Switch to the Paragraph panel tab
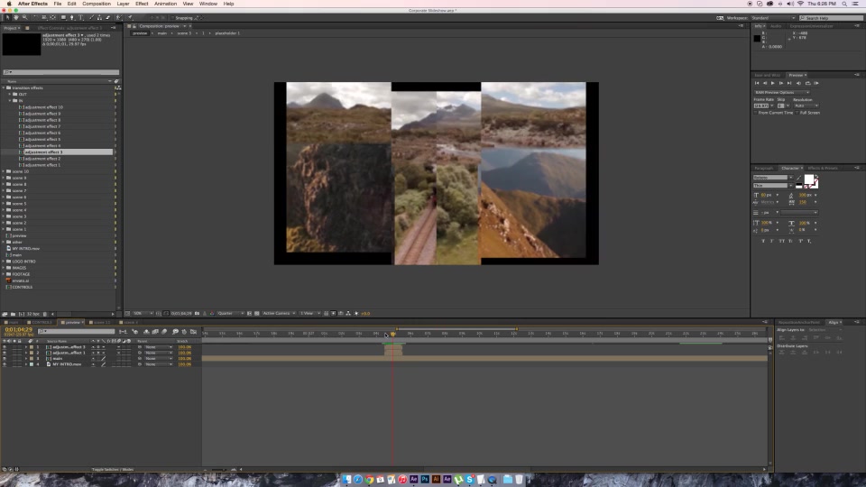Viewport: 866px width, 487px height. [764, 168]
